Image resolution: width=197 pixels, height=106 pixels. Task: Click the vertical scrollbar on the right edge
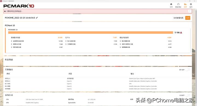pos(196,57)
